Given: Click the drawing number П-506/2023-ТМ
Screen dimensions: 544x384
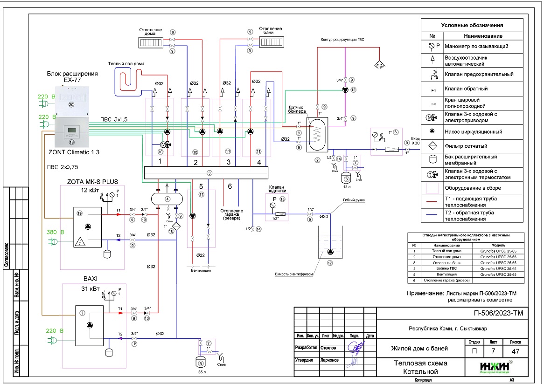Looking at the screenshot, I should (498, 313).
